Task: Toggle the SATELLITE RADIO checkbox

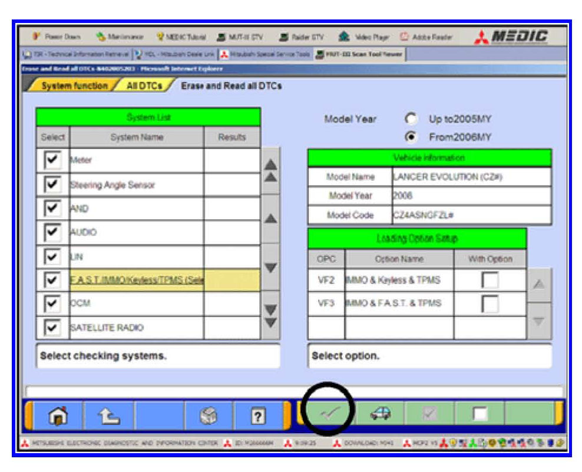Action: (x=52, y=327)
